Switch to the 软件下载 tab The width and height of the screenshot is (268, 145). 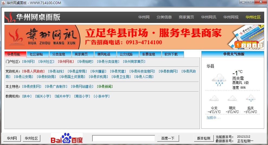[x=173, y=54]
